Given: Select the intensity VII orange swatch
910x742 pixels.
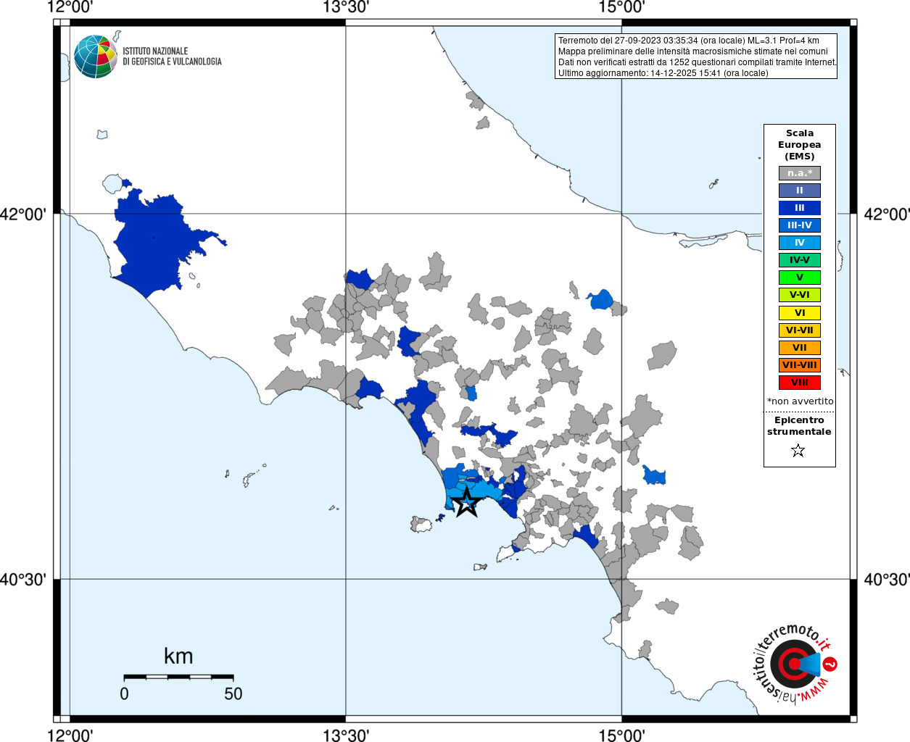Looking at the screenshot, I should [800, 348].
